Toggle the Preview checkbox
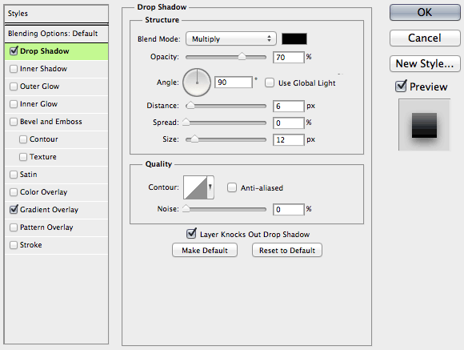 [401, 86]
